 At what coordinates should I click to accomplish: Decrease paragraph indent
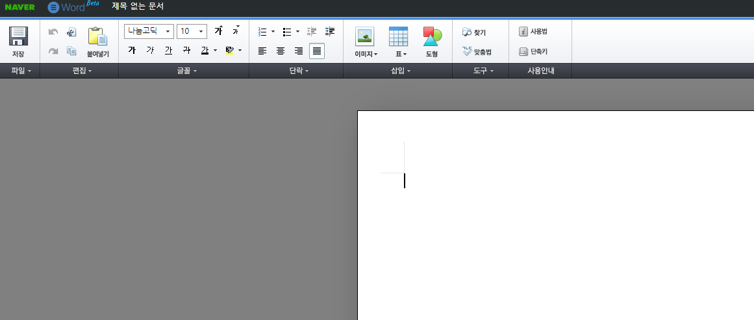pos(312,32)
